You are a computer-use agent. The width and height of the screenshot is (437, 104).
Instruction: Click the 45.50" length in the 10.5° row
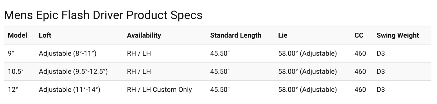pyautogui.click(x=220, y=72)
